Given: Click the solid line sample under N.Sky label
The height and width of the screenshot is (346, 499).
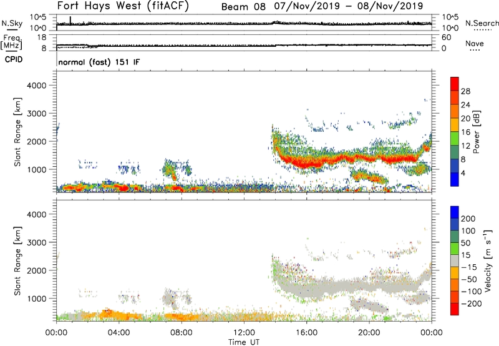Looking at the screenshot, I should [x=12, y=29].
